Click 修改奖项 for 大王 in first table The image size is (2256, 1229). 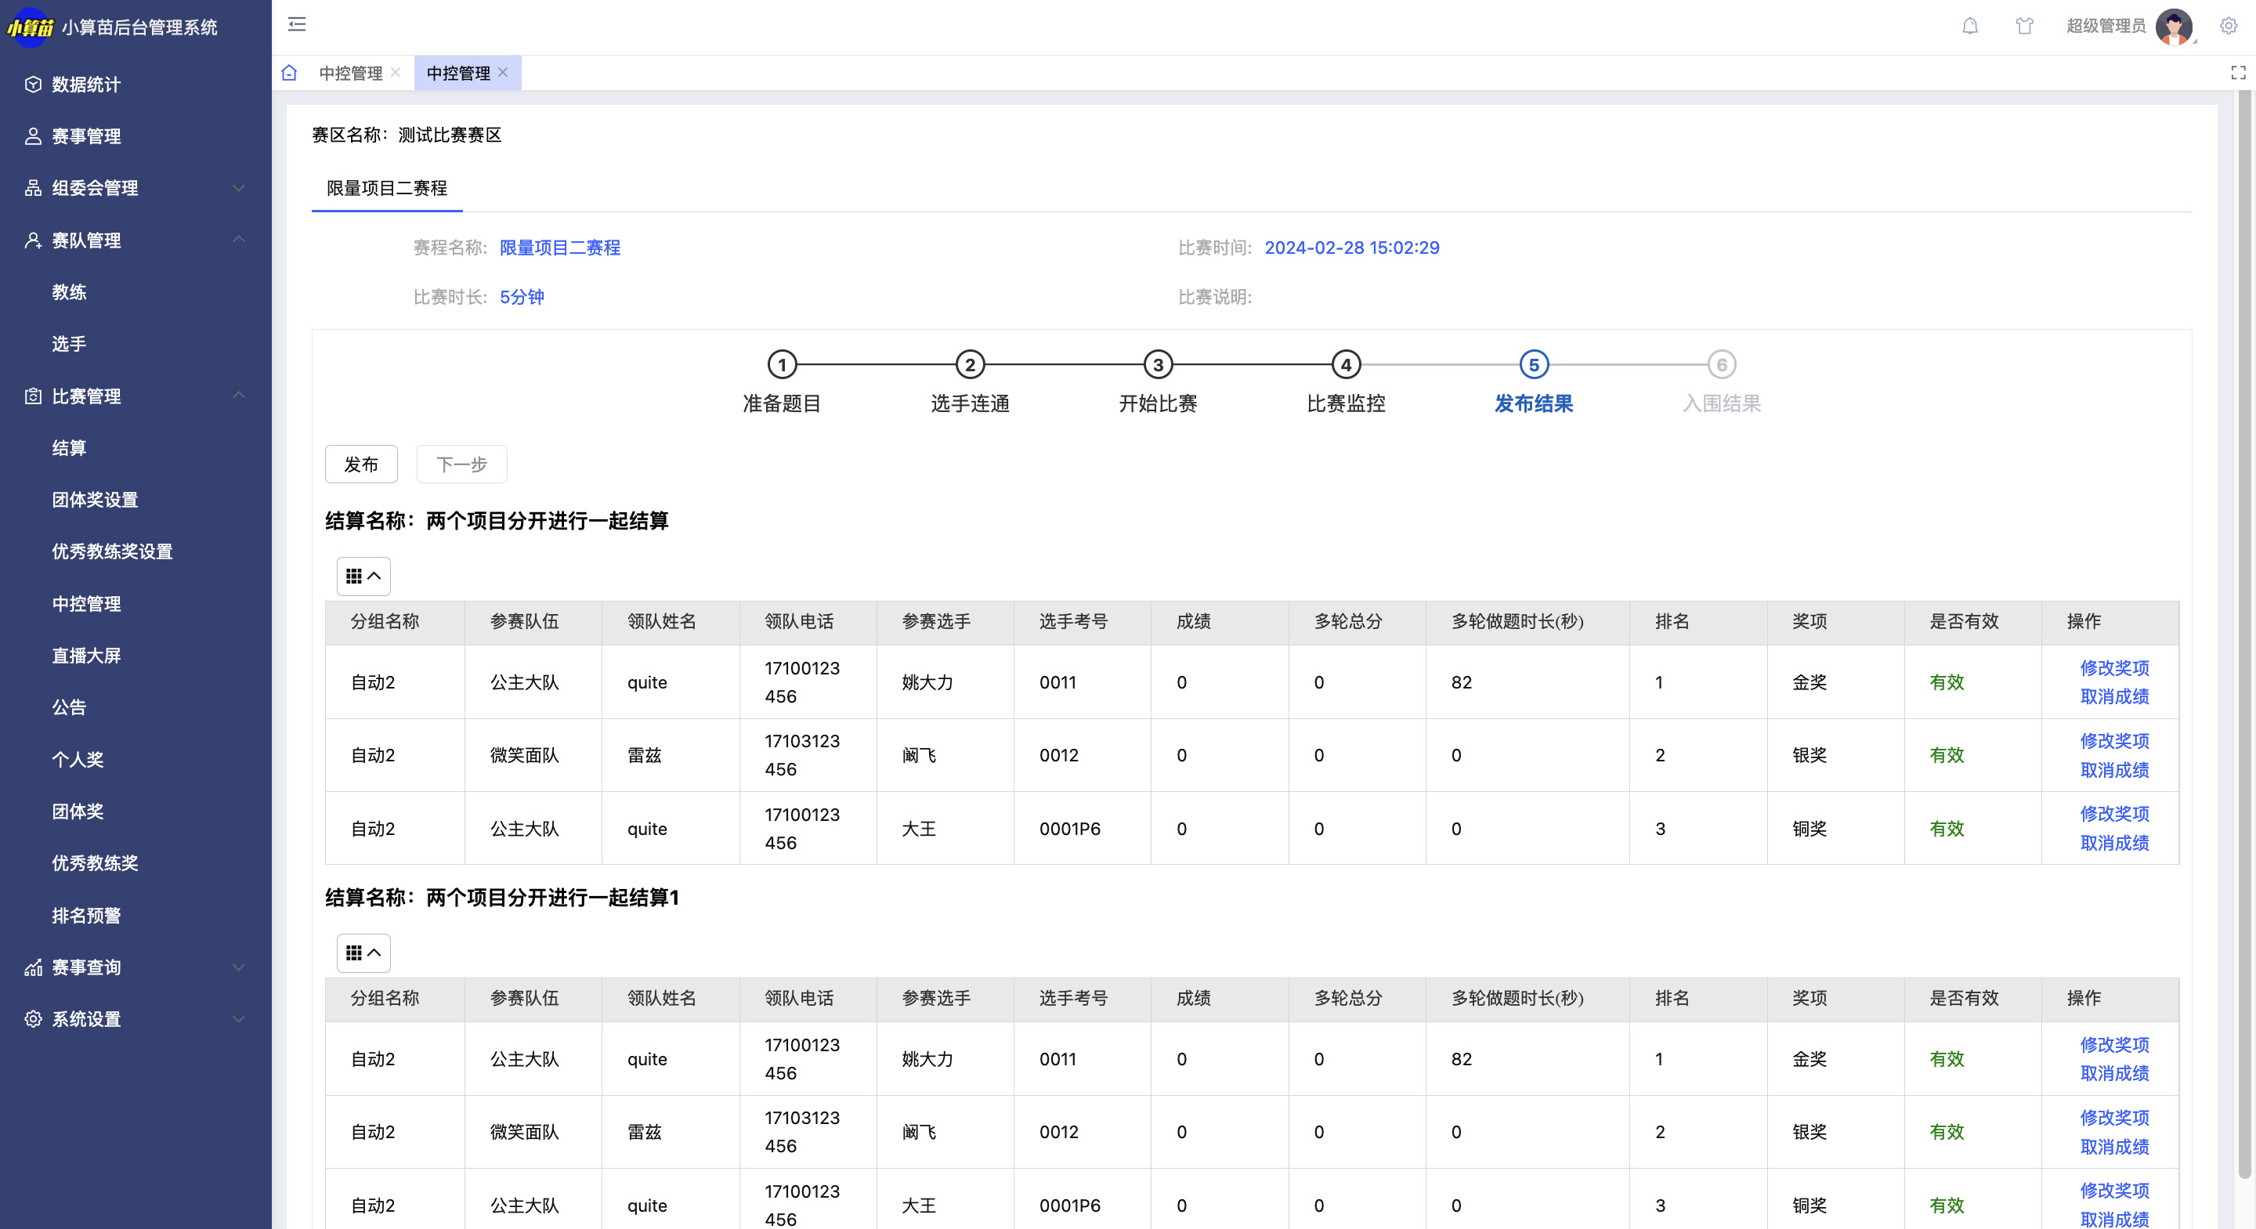[2114, 814]
